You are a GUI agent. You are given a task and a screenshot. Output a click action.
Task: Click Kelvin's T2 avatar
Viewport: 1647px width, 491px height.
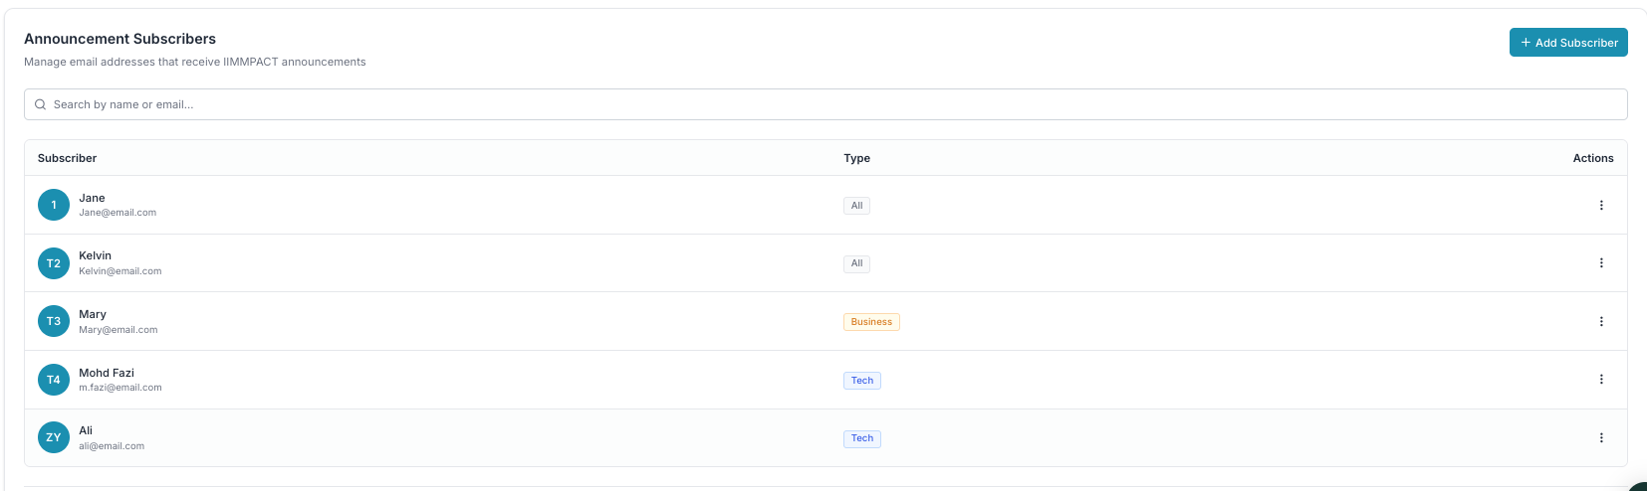pos(54,263)
